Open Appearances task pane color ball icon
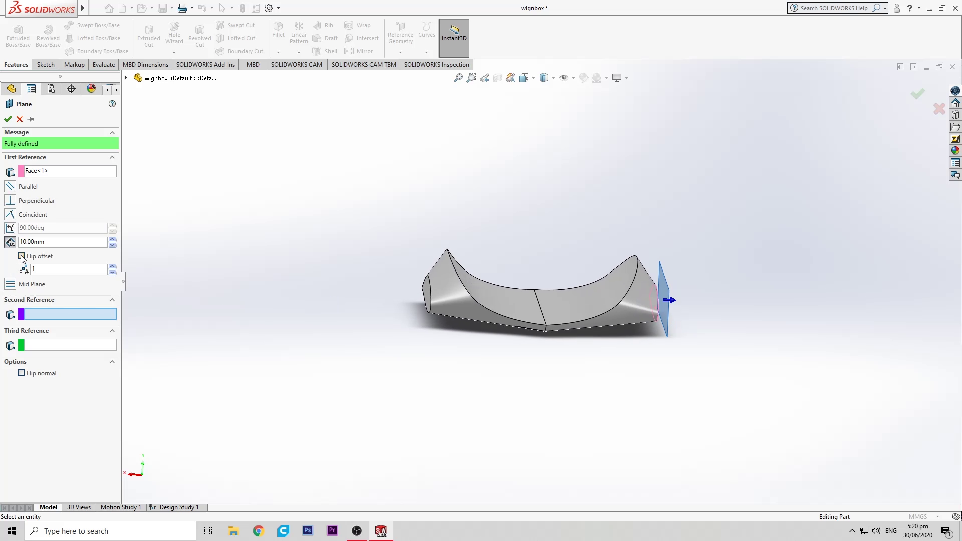The image size is (962, 541). tap(955, 151)
